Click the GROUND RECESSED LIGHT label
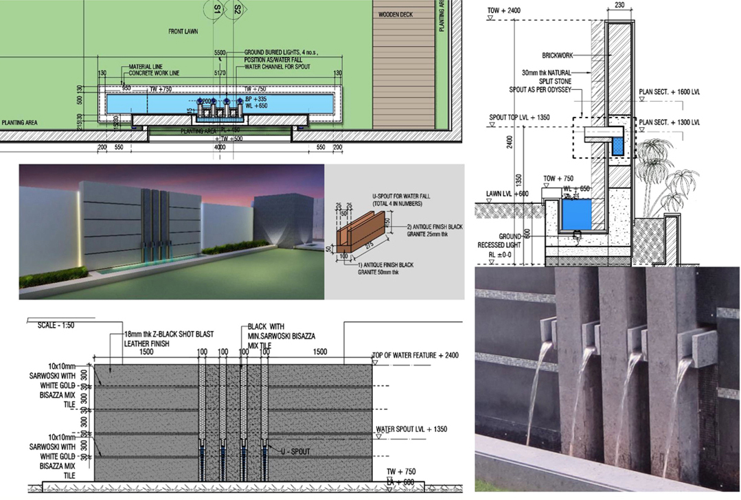The width and height of the screenshot is (741, 500). [499, 240]
